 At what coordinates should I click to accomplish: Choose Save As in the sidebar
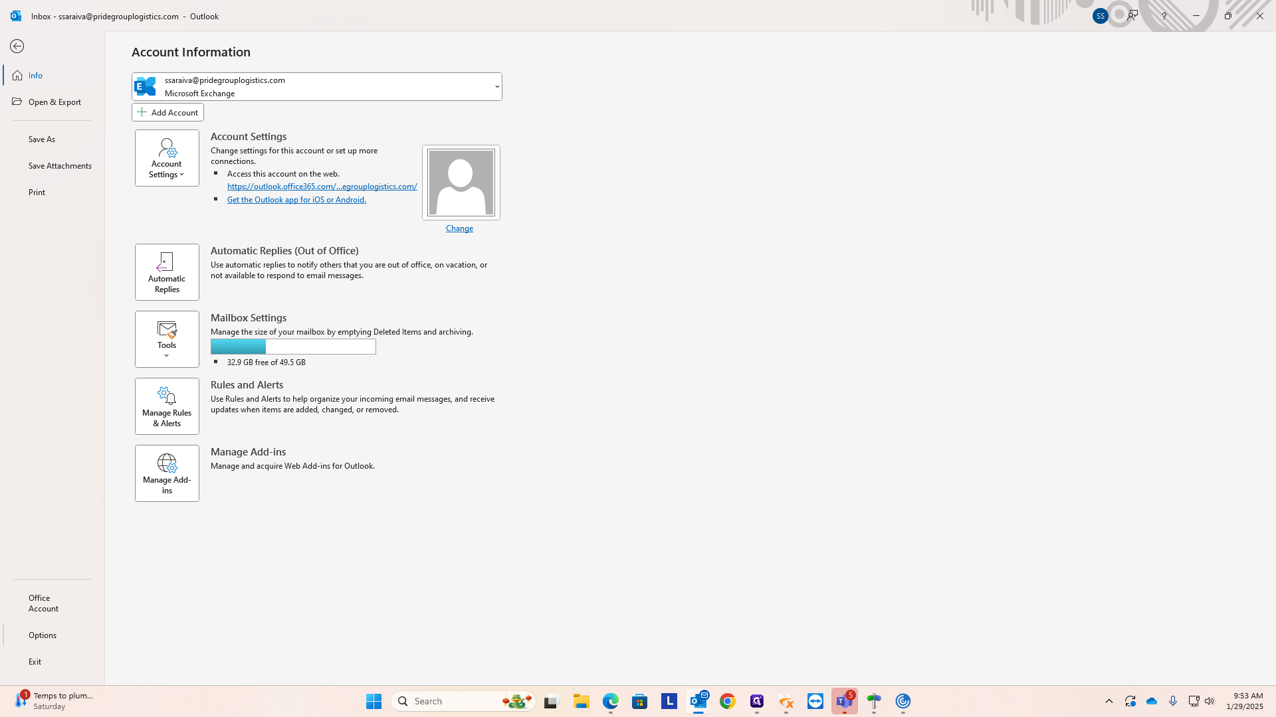[x=53, y=139]
